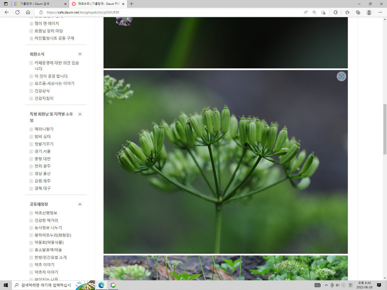Image resolution: width=387 pixels, height=290 pixels.
Task: Open the 텃밭가꾸기 board
Action: point(44,144)
